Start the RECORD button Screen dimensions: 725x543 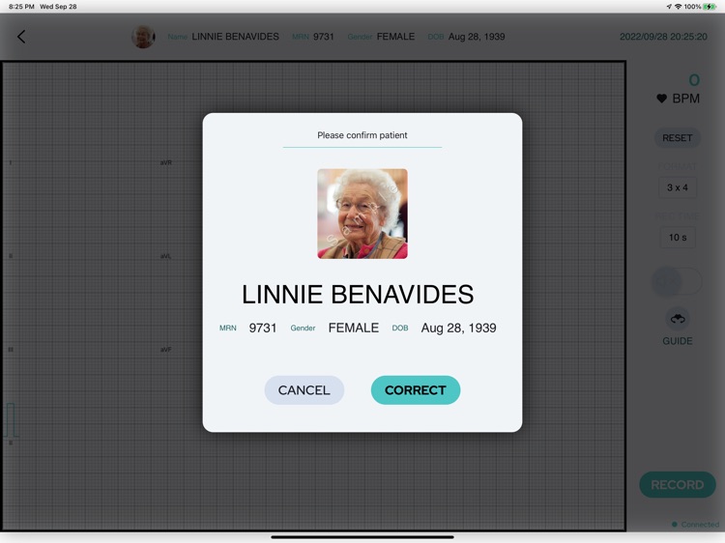[678, 484]
